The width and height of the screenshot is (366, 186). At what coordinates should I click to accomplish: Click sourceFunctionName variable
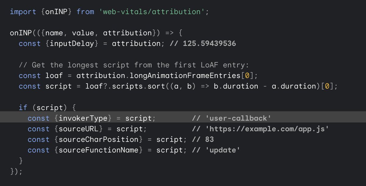(x=99, y=150)
